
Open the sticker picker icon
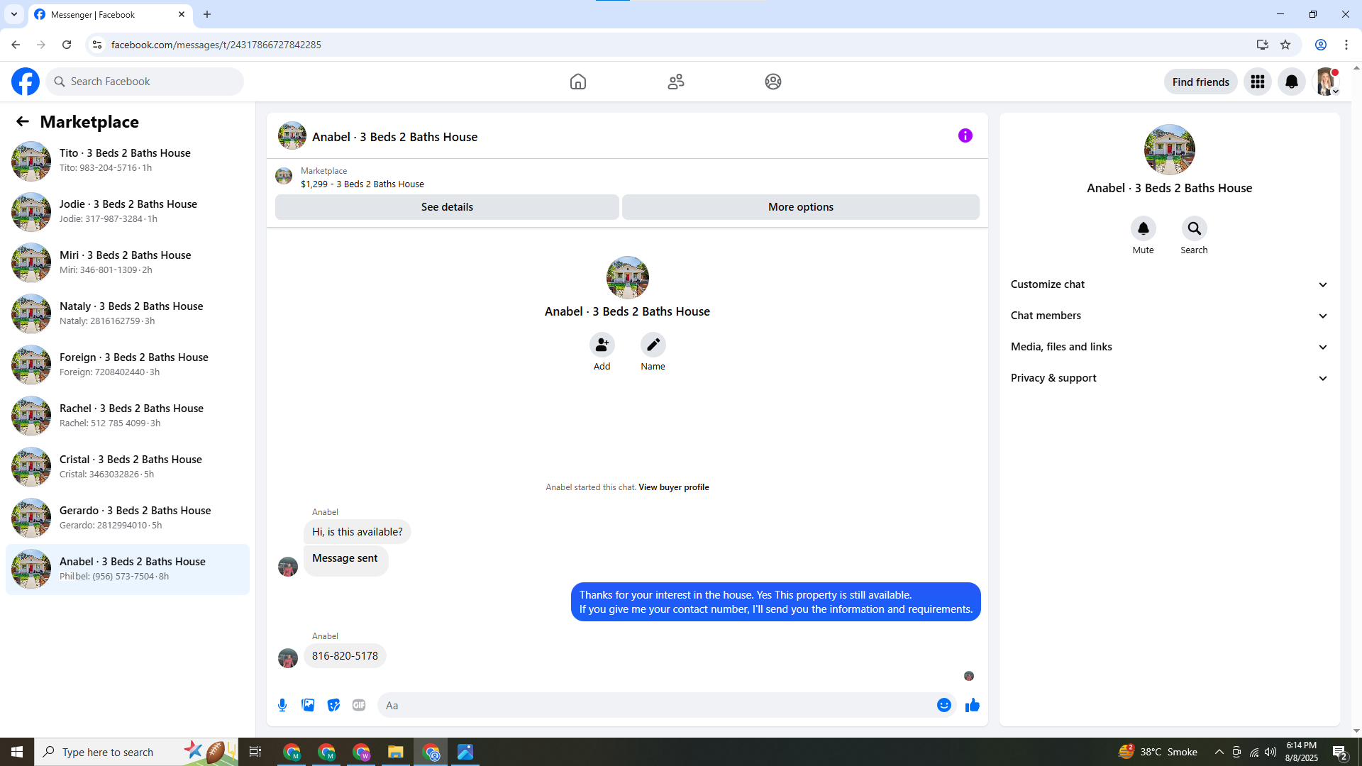click(x=333, y=705)
